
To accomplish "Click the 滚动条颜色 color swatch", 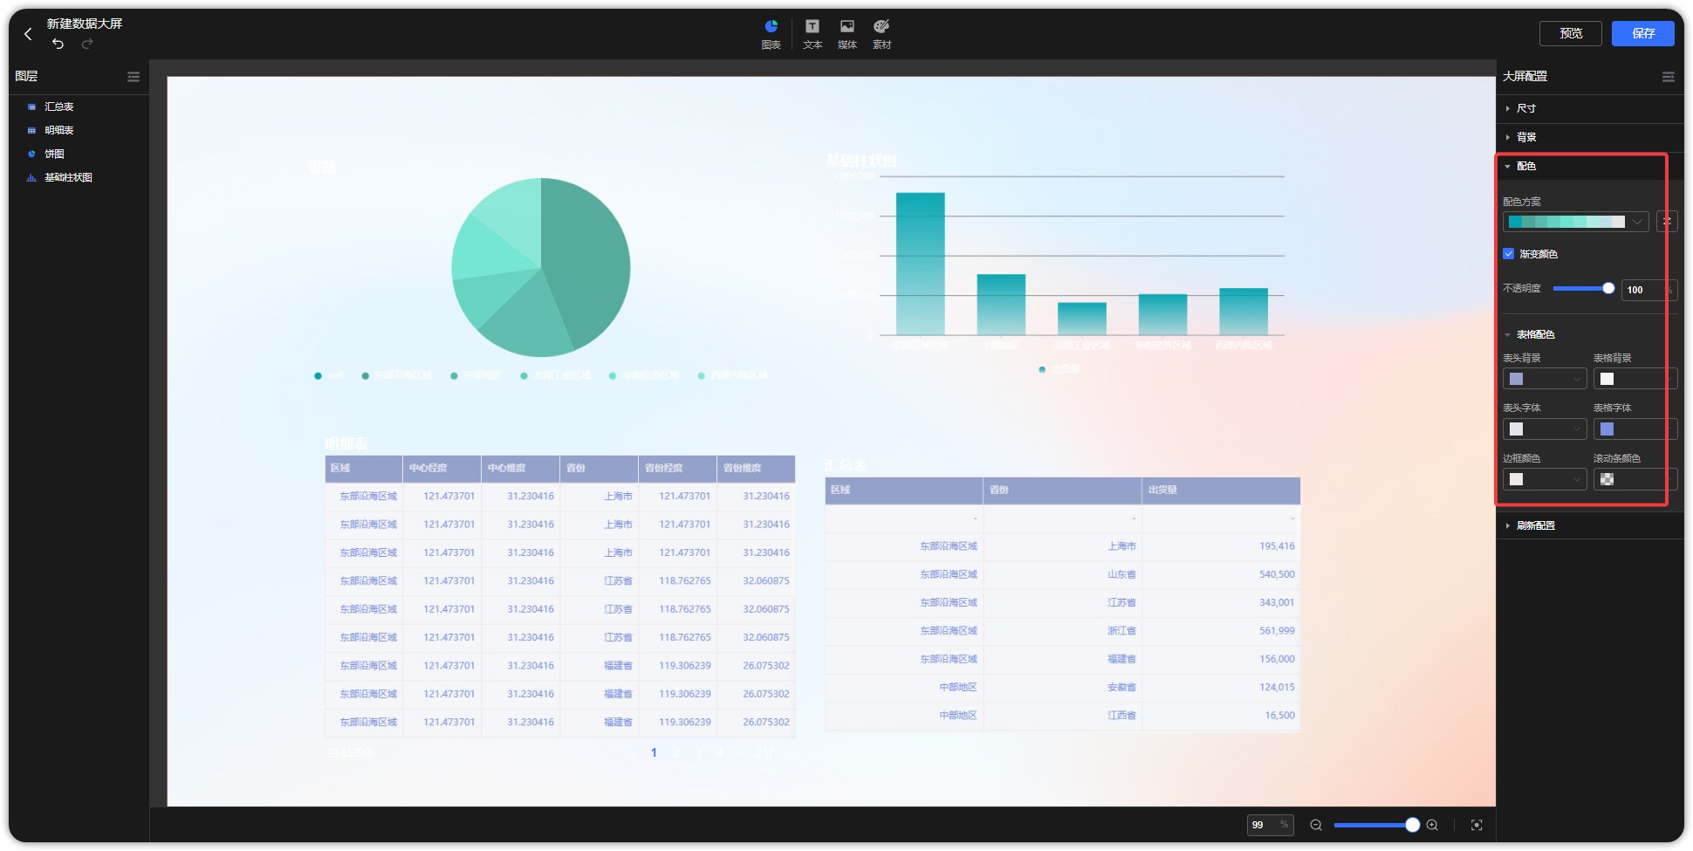I will click(x=1607, y=479).
